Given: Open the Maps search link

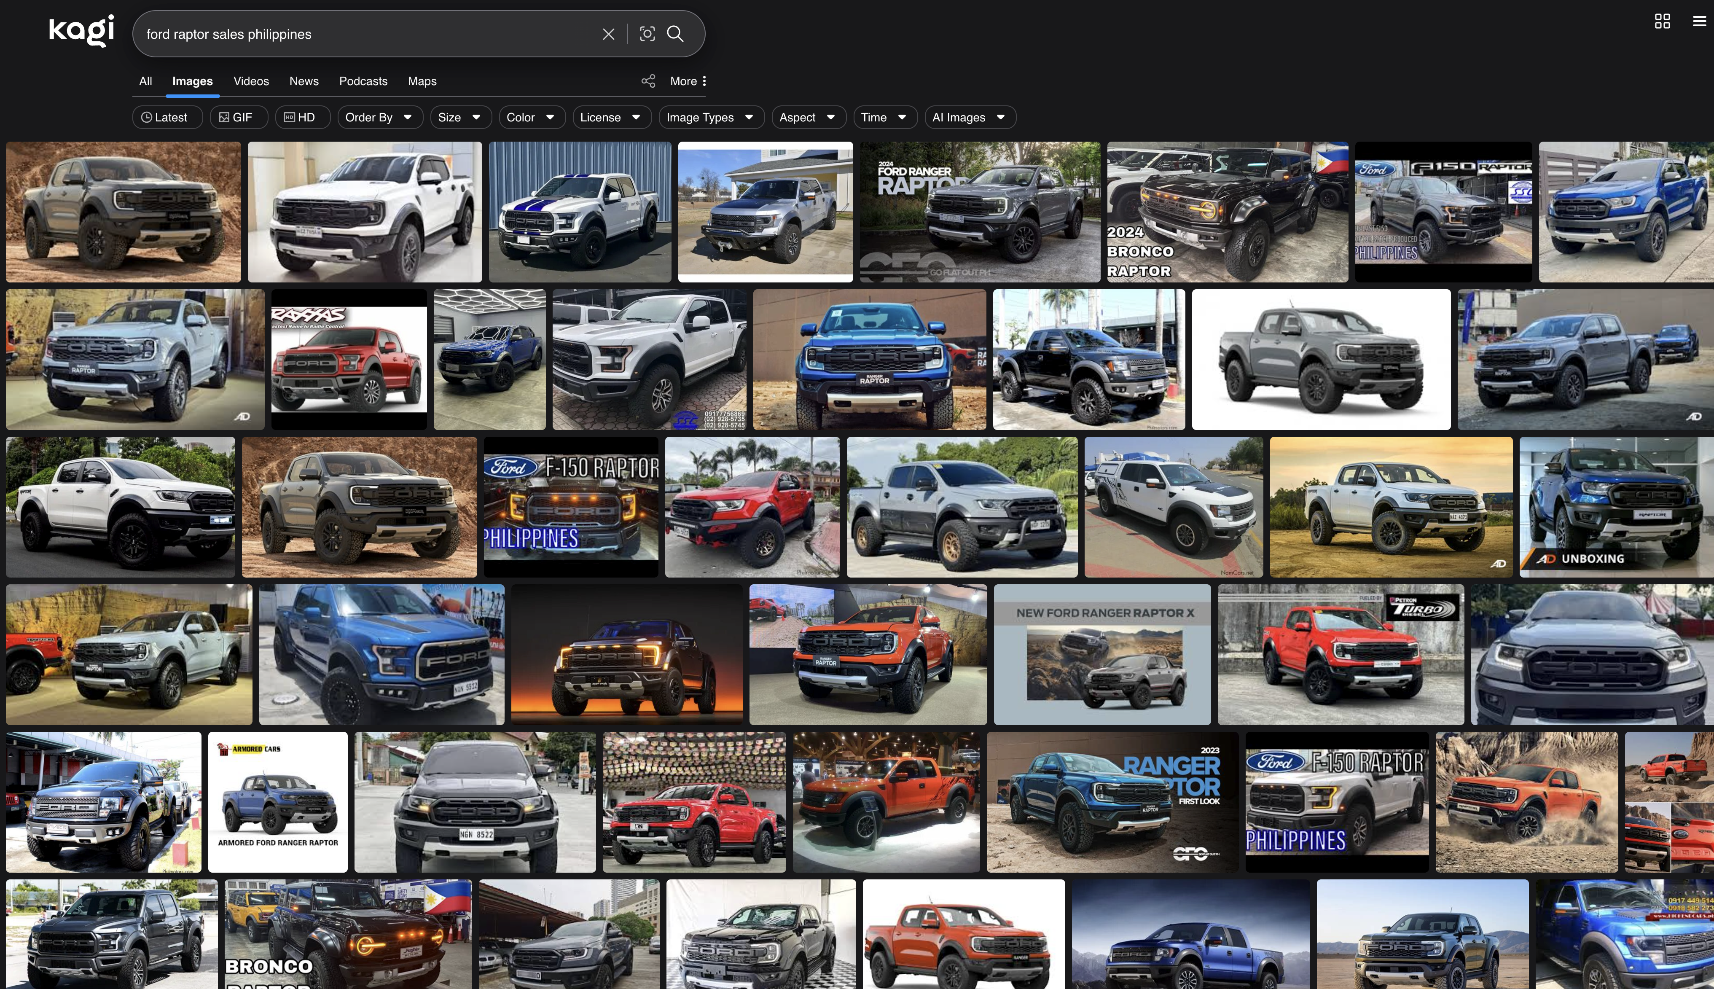Looking at the screenshot, I should click(x=422, y=81).
